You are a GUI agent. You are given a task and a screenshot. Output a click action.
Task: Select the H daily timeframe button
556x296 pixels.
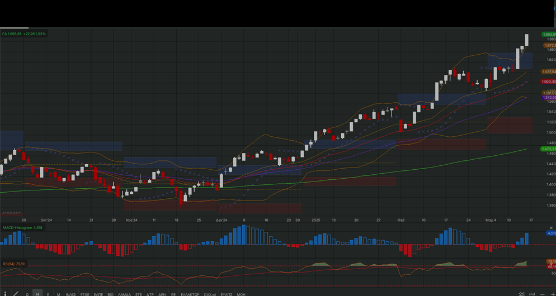37,294
